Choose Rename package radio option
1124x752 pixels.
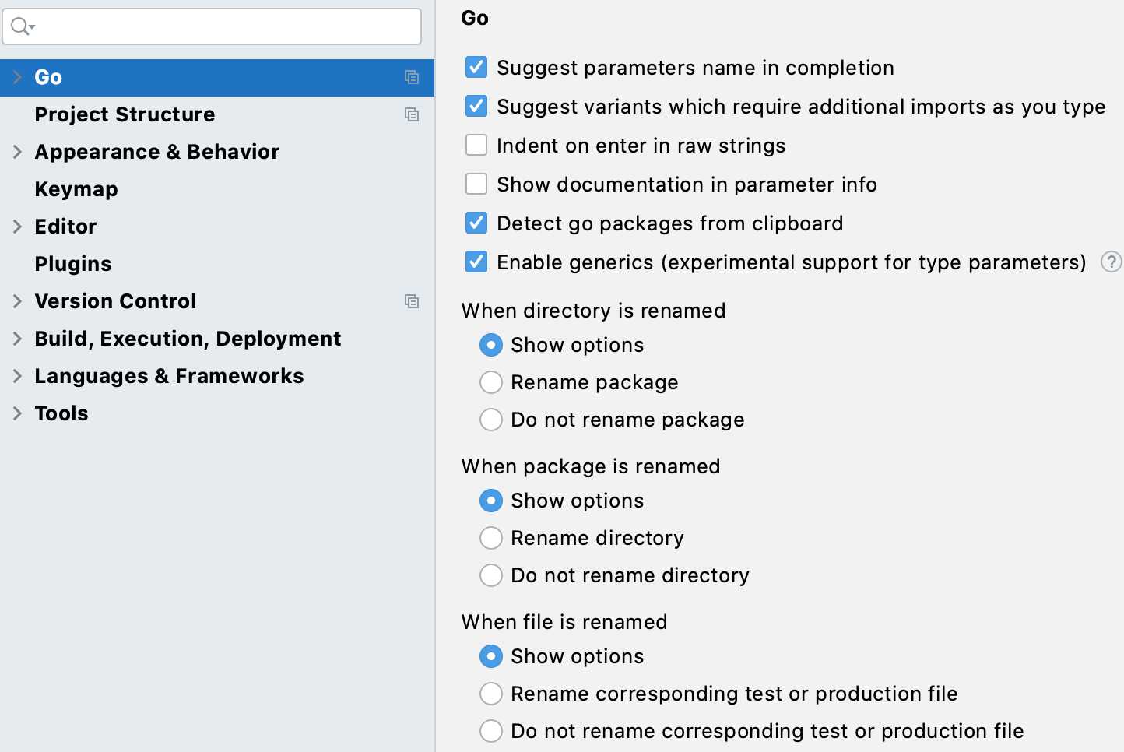coord(491,382)
